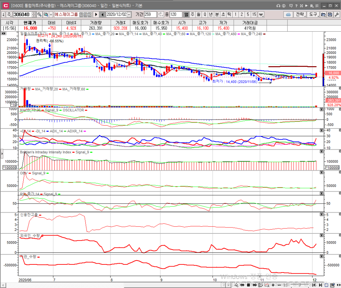Click the stock search magnifier icon
Image resolution: width=341 pixels, height=288 pixels.
click(40, 14)
